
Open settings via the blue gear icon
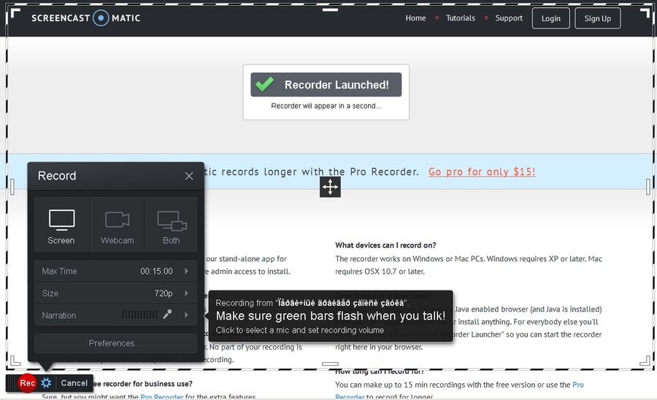[x=46, y=382]
